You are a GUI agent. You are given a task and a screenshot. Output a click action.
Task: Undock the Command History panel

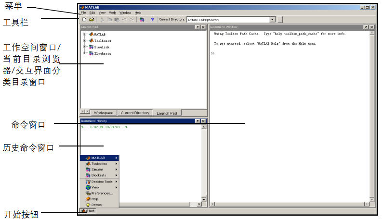tap(198, 121)
